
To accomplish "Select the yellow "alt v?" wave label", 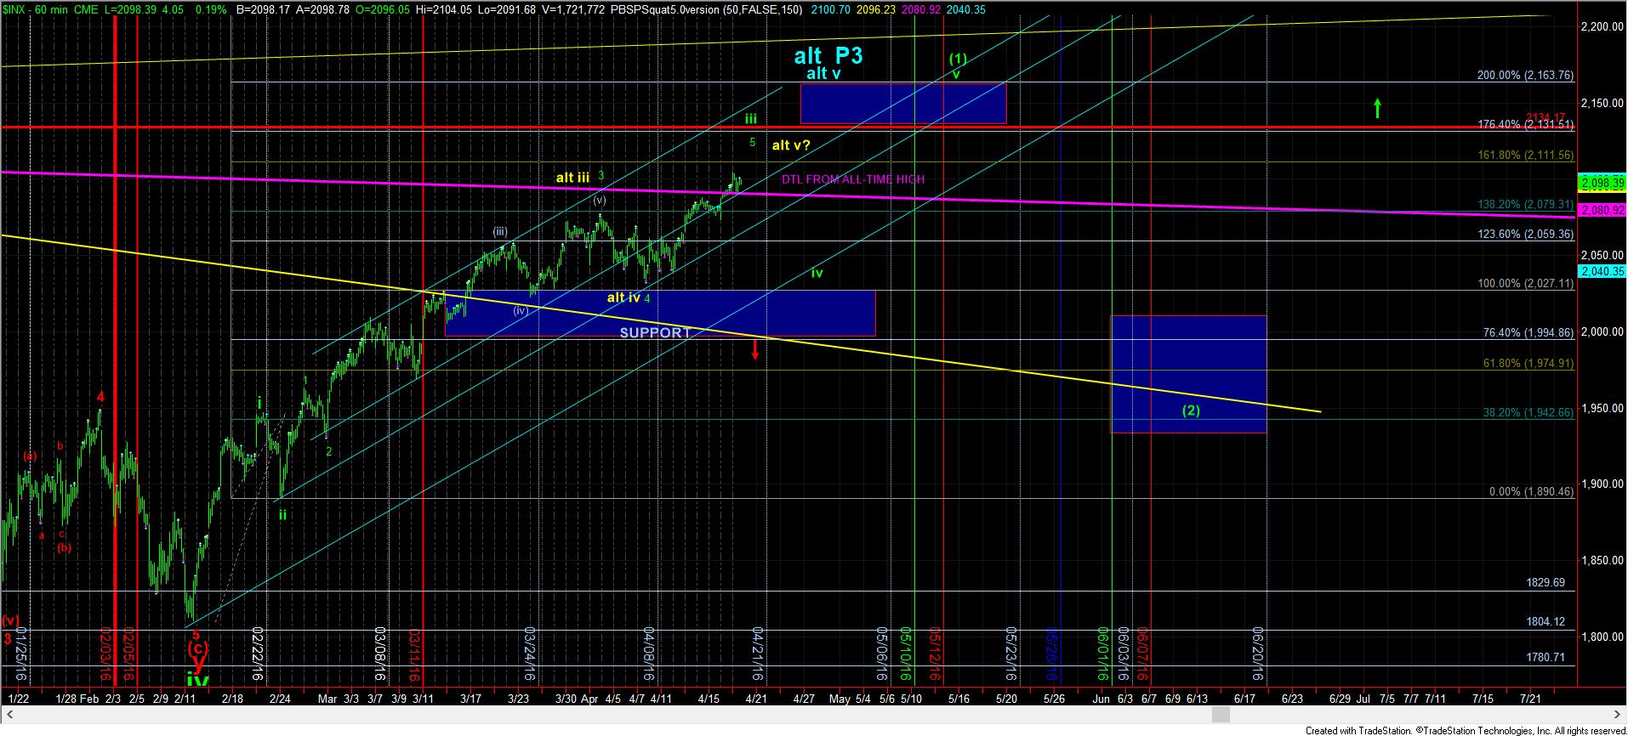I will (x=790, y=145).
